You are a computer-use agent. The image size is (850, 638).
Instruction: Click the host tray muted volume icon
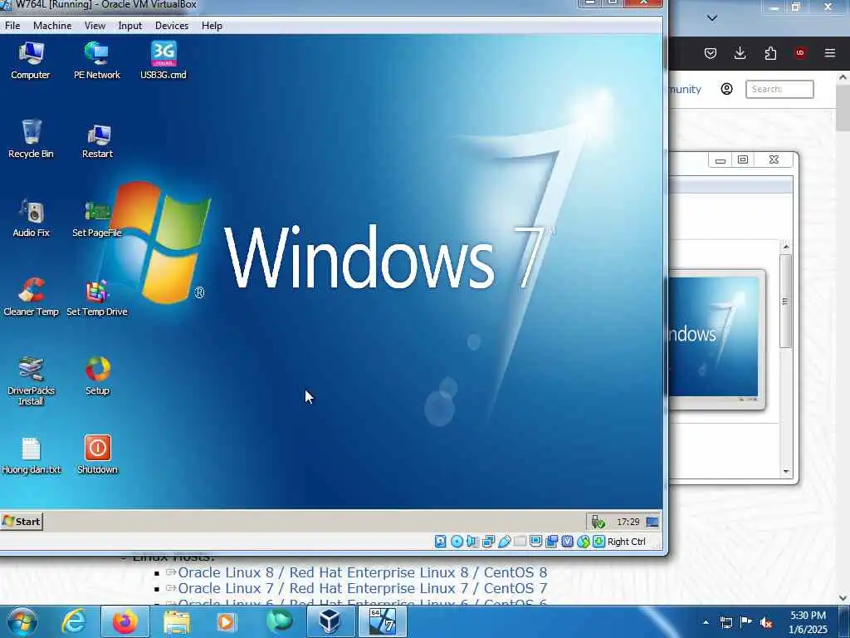(766, 622)
